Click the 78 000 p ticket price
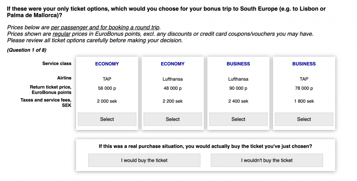357x181 pixels. point(304,89)
